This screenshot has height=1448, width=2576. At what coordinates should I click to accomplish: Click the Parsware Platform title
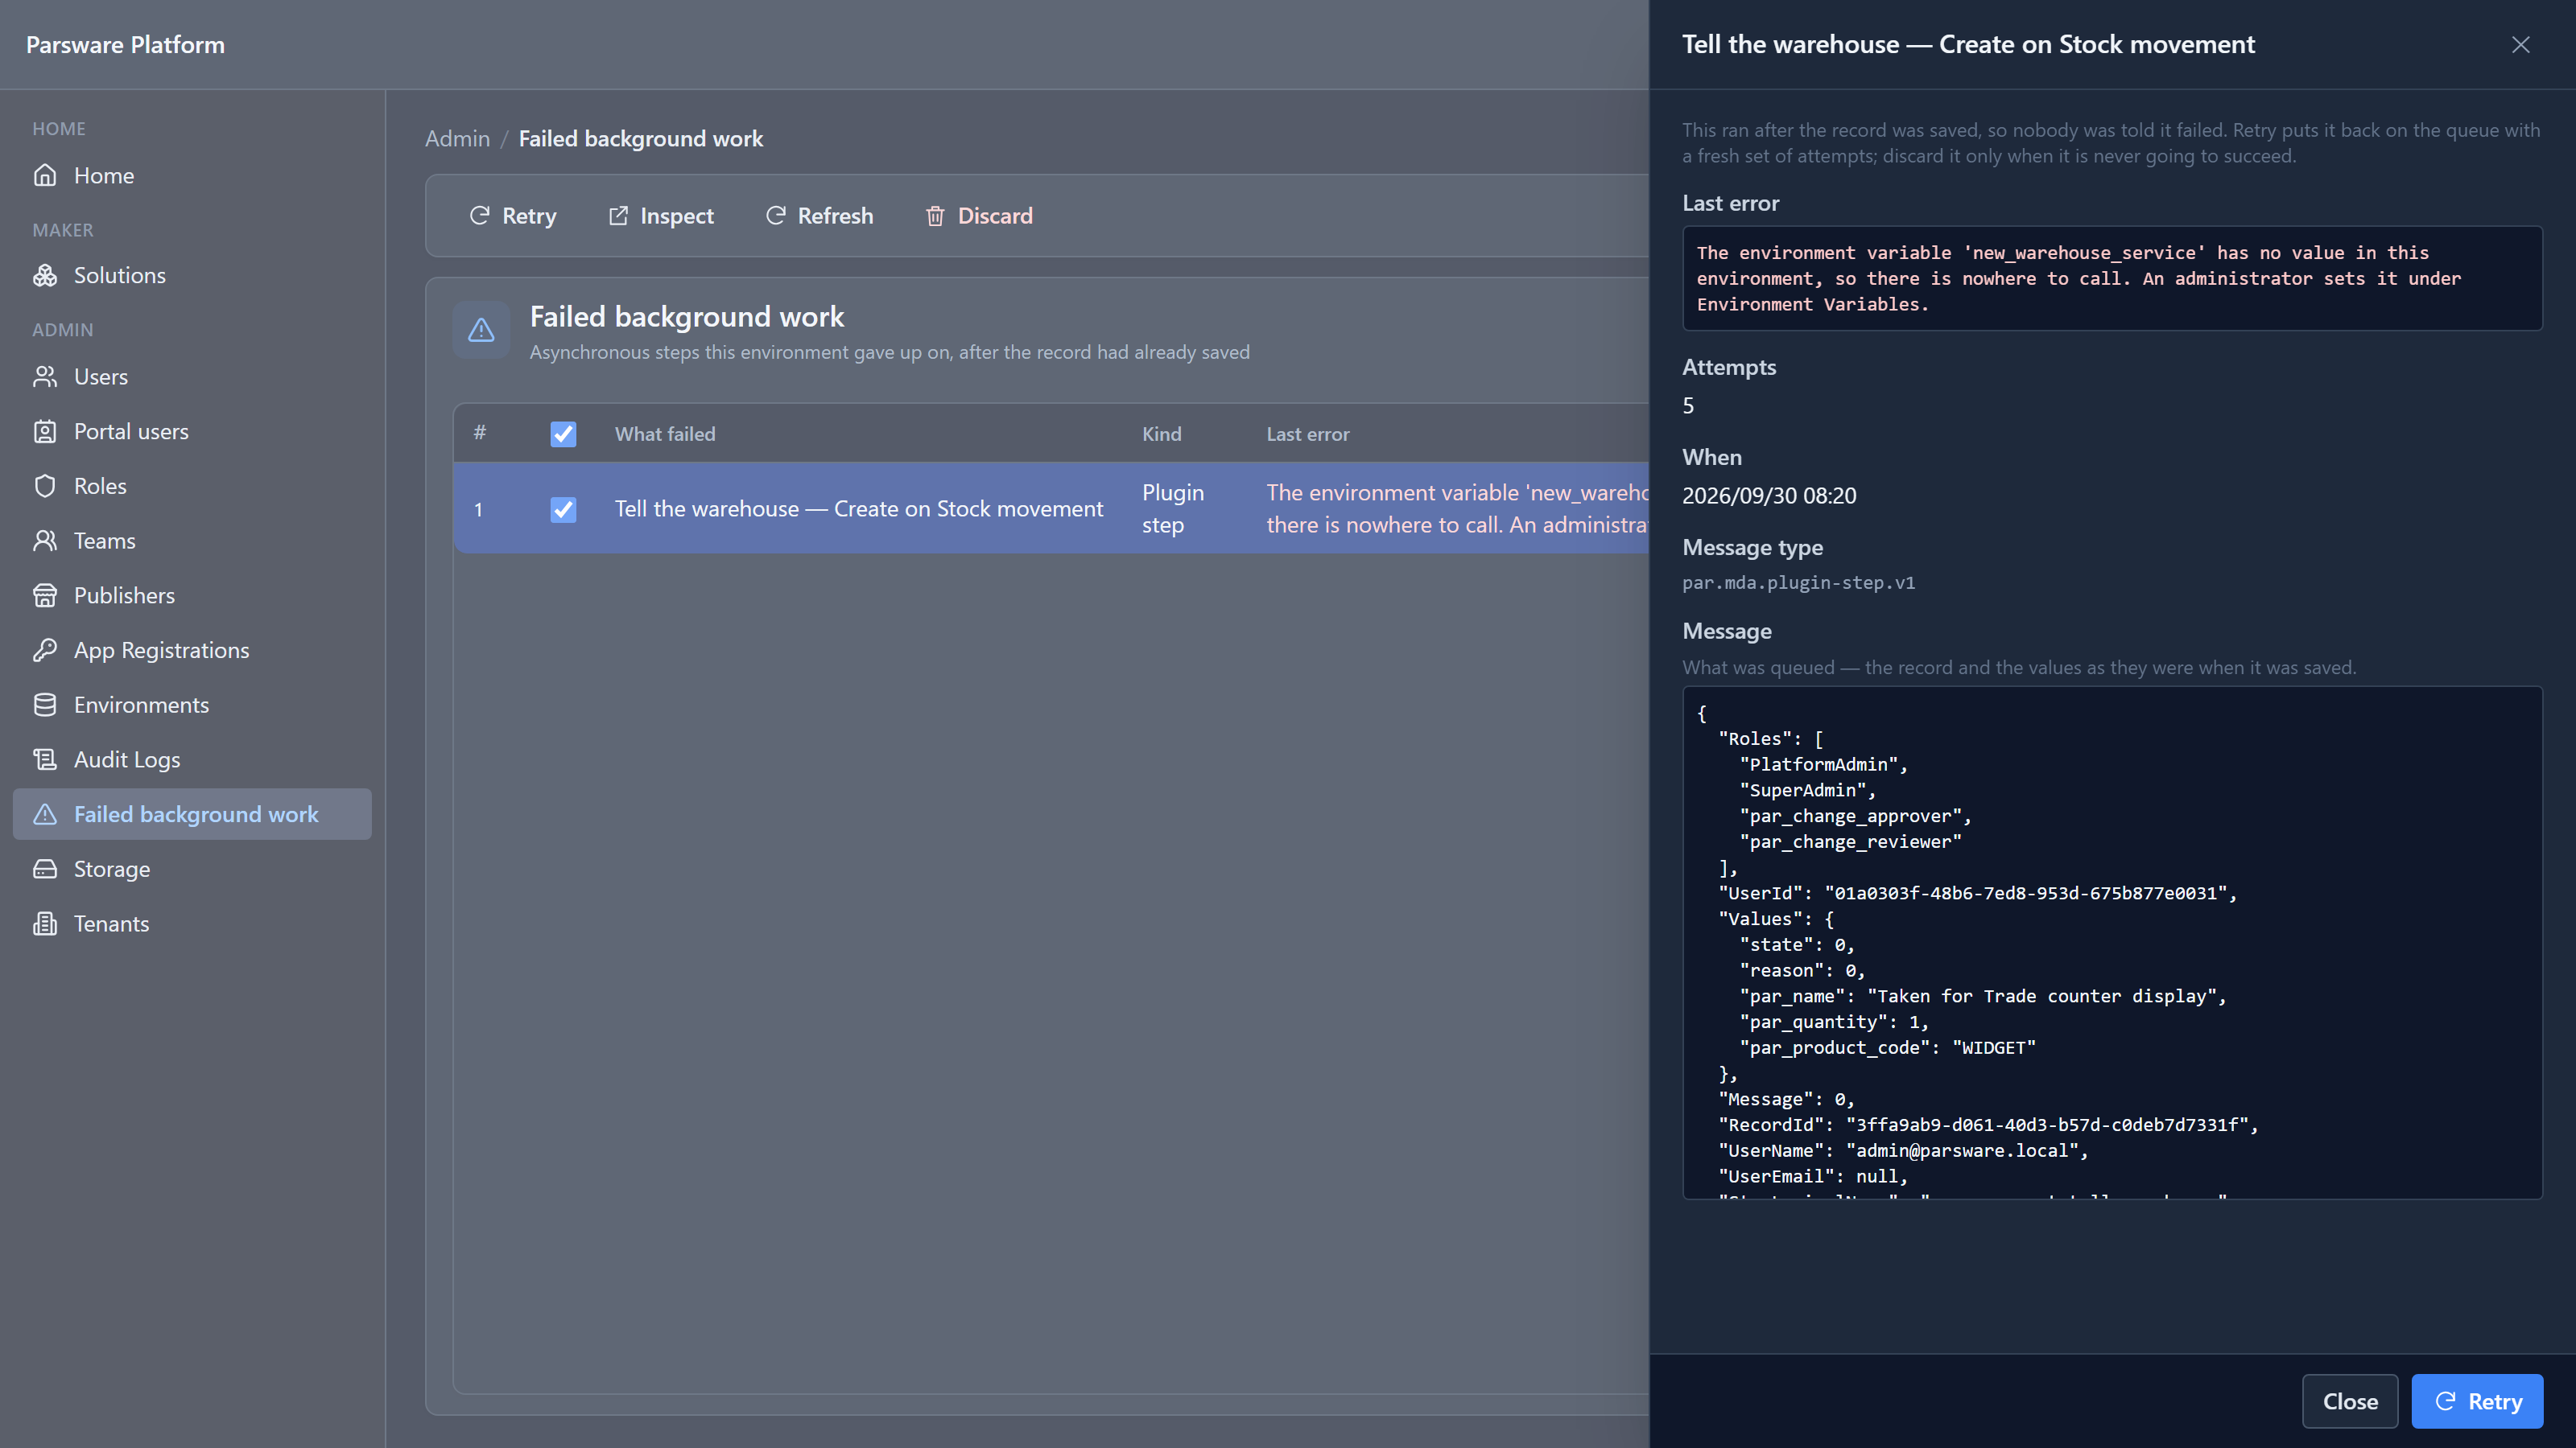[125, 45]
